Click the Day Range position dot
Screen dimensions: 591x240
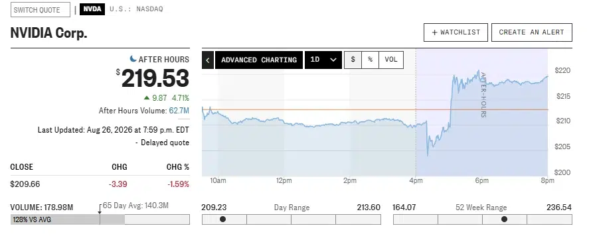click(222, 219)
